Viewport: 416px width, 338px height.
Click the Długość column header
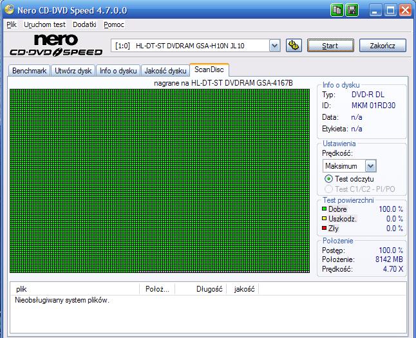(x=201, y=289)
